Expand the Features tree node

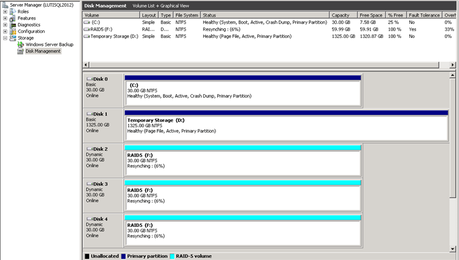[5, 18]
